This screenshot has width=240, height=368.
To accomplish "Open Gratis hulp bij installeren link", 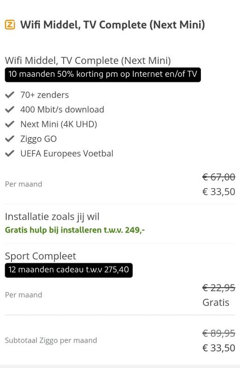I will point(75,230).
